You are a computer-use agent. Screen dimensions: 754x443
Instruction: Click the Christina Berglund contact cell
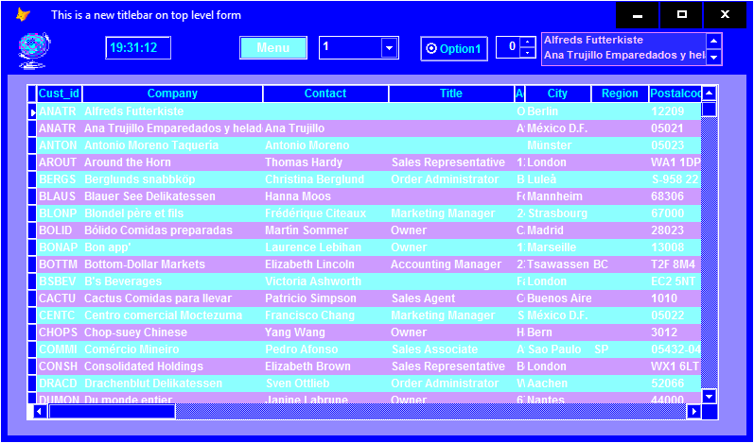[x=325, y=179]
